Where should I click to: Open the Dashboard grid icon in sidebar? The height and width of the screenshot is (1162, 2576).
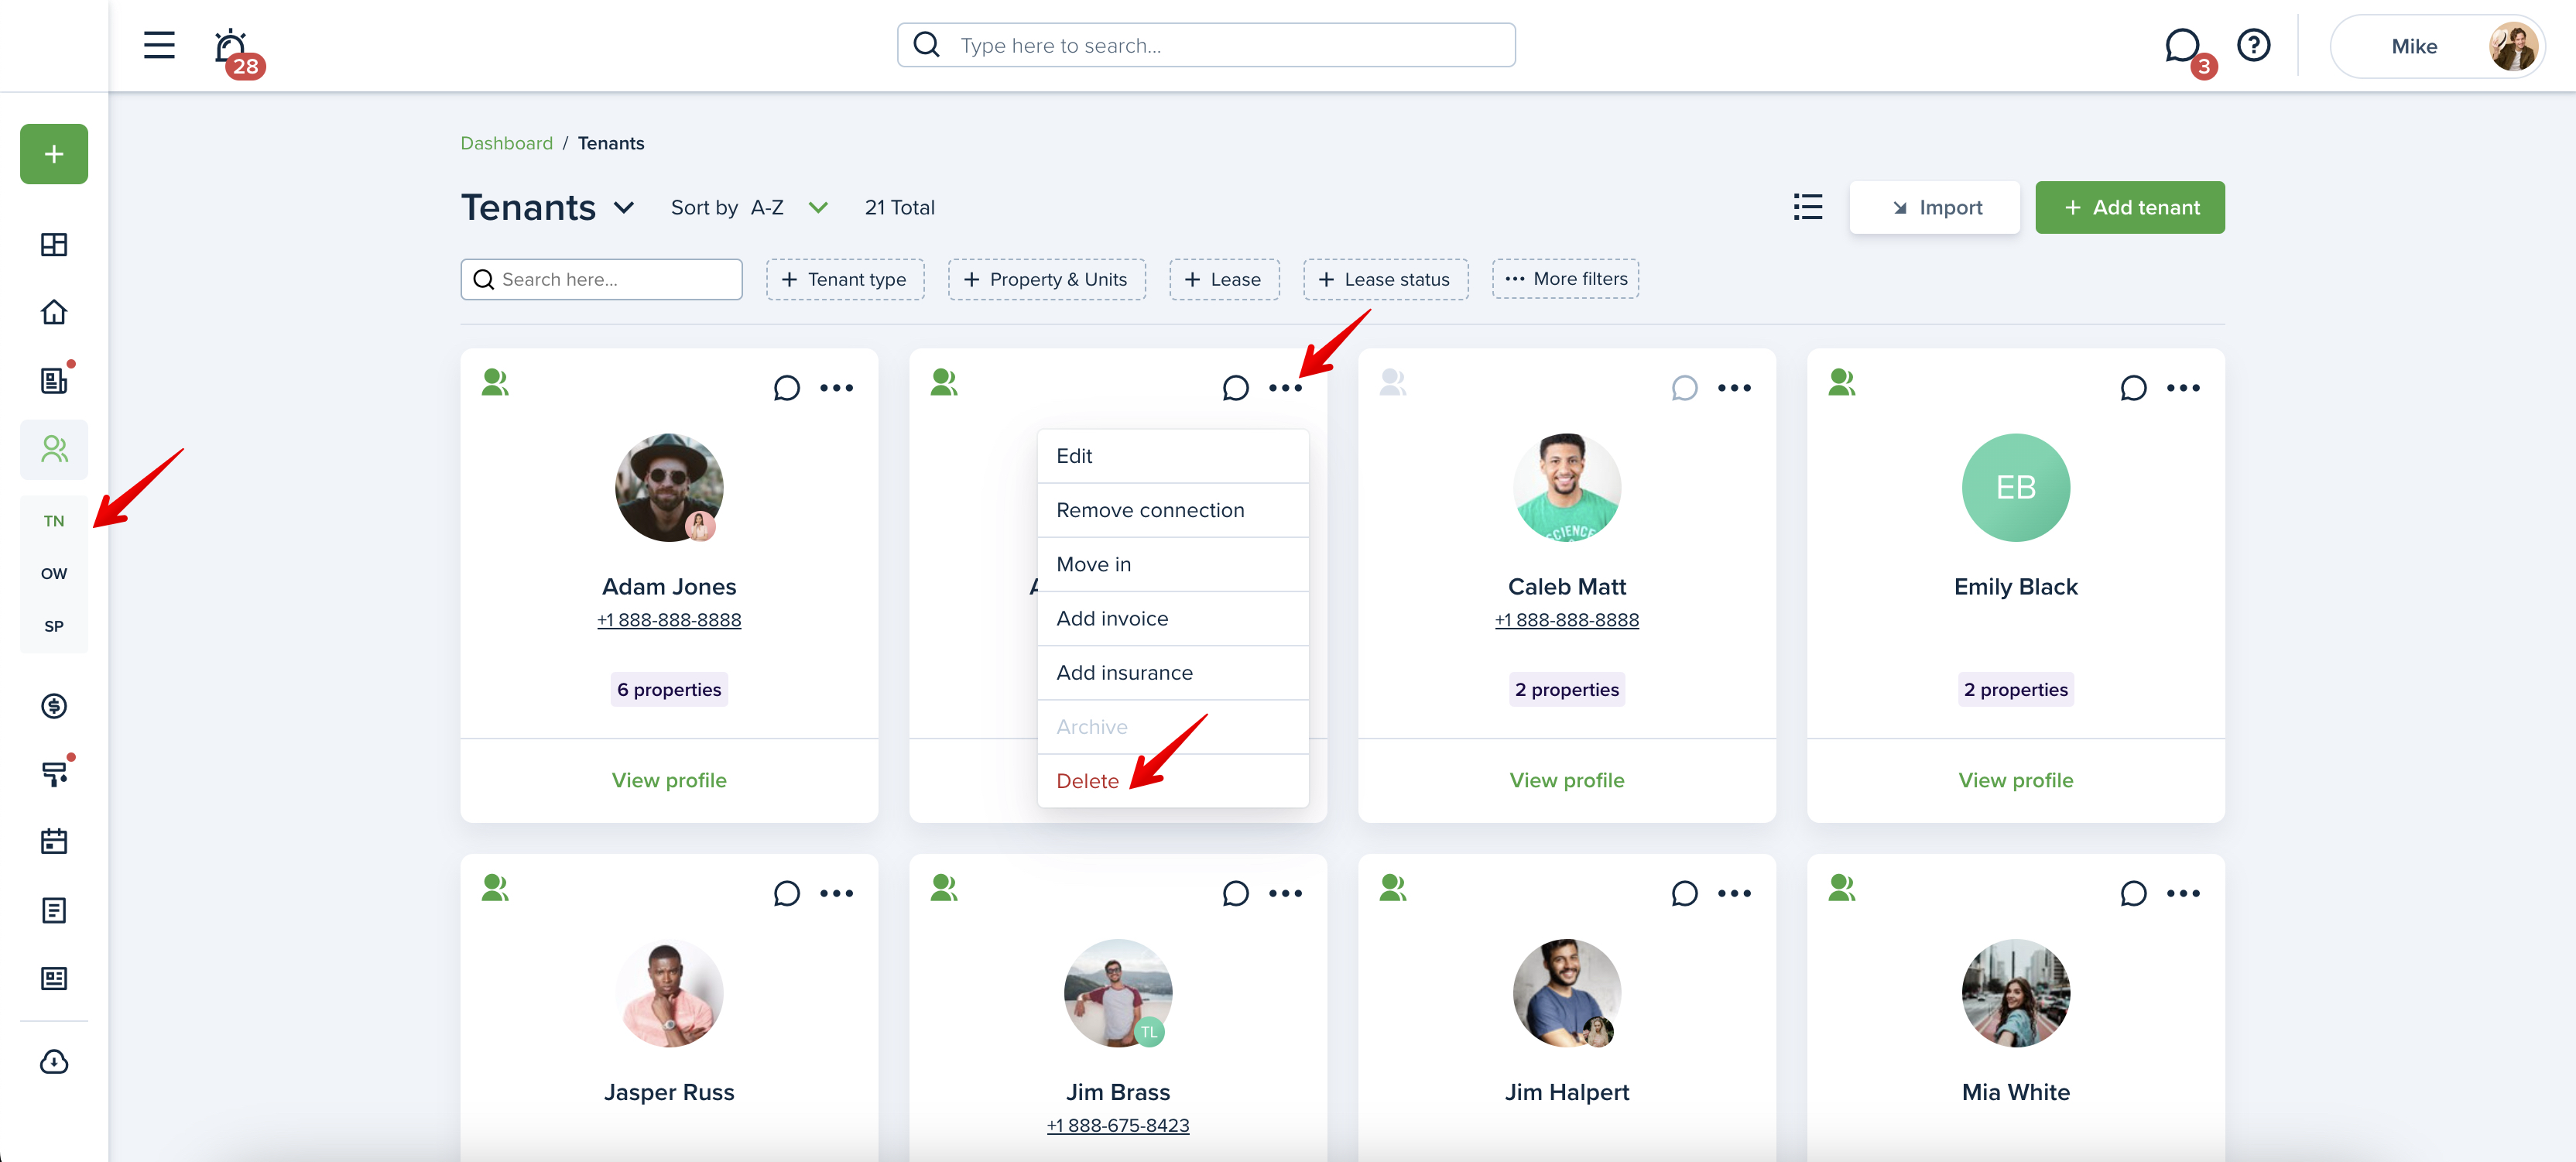click(x=54, y=244)
